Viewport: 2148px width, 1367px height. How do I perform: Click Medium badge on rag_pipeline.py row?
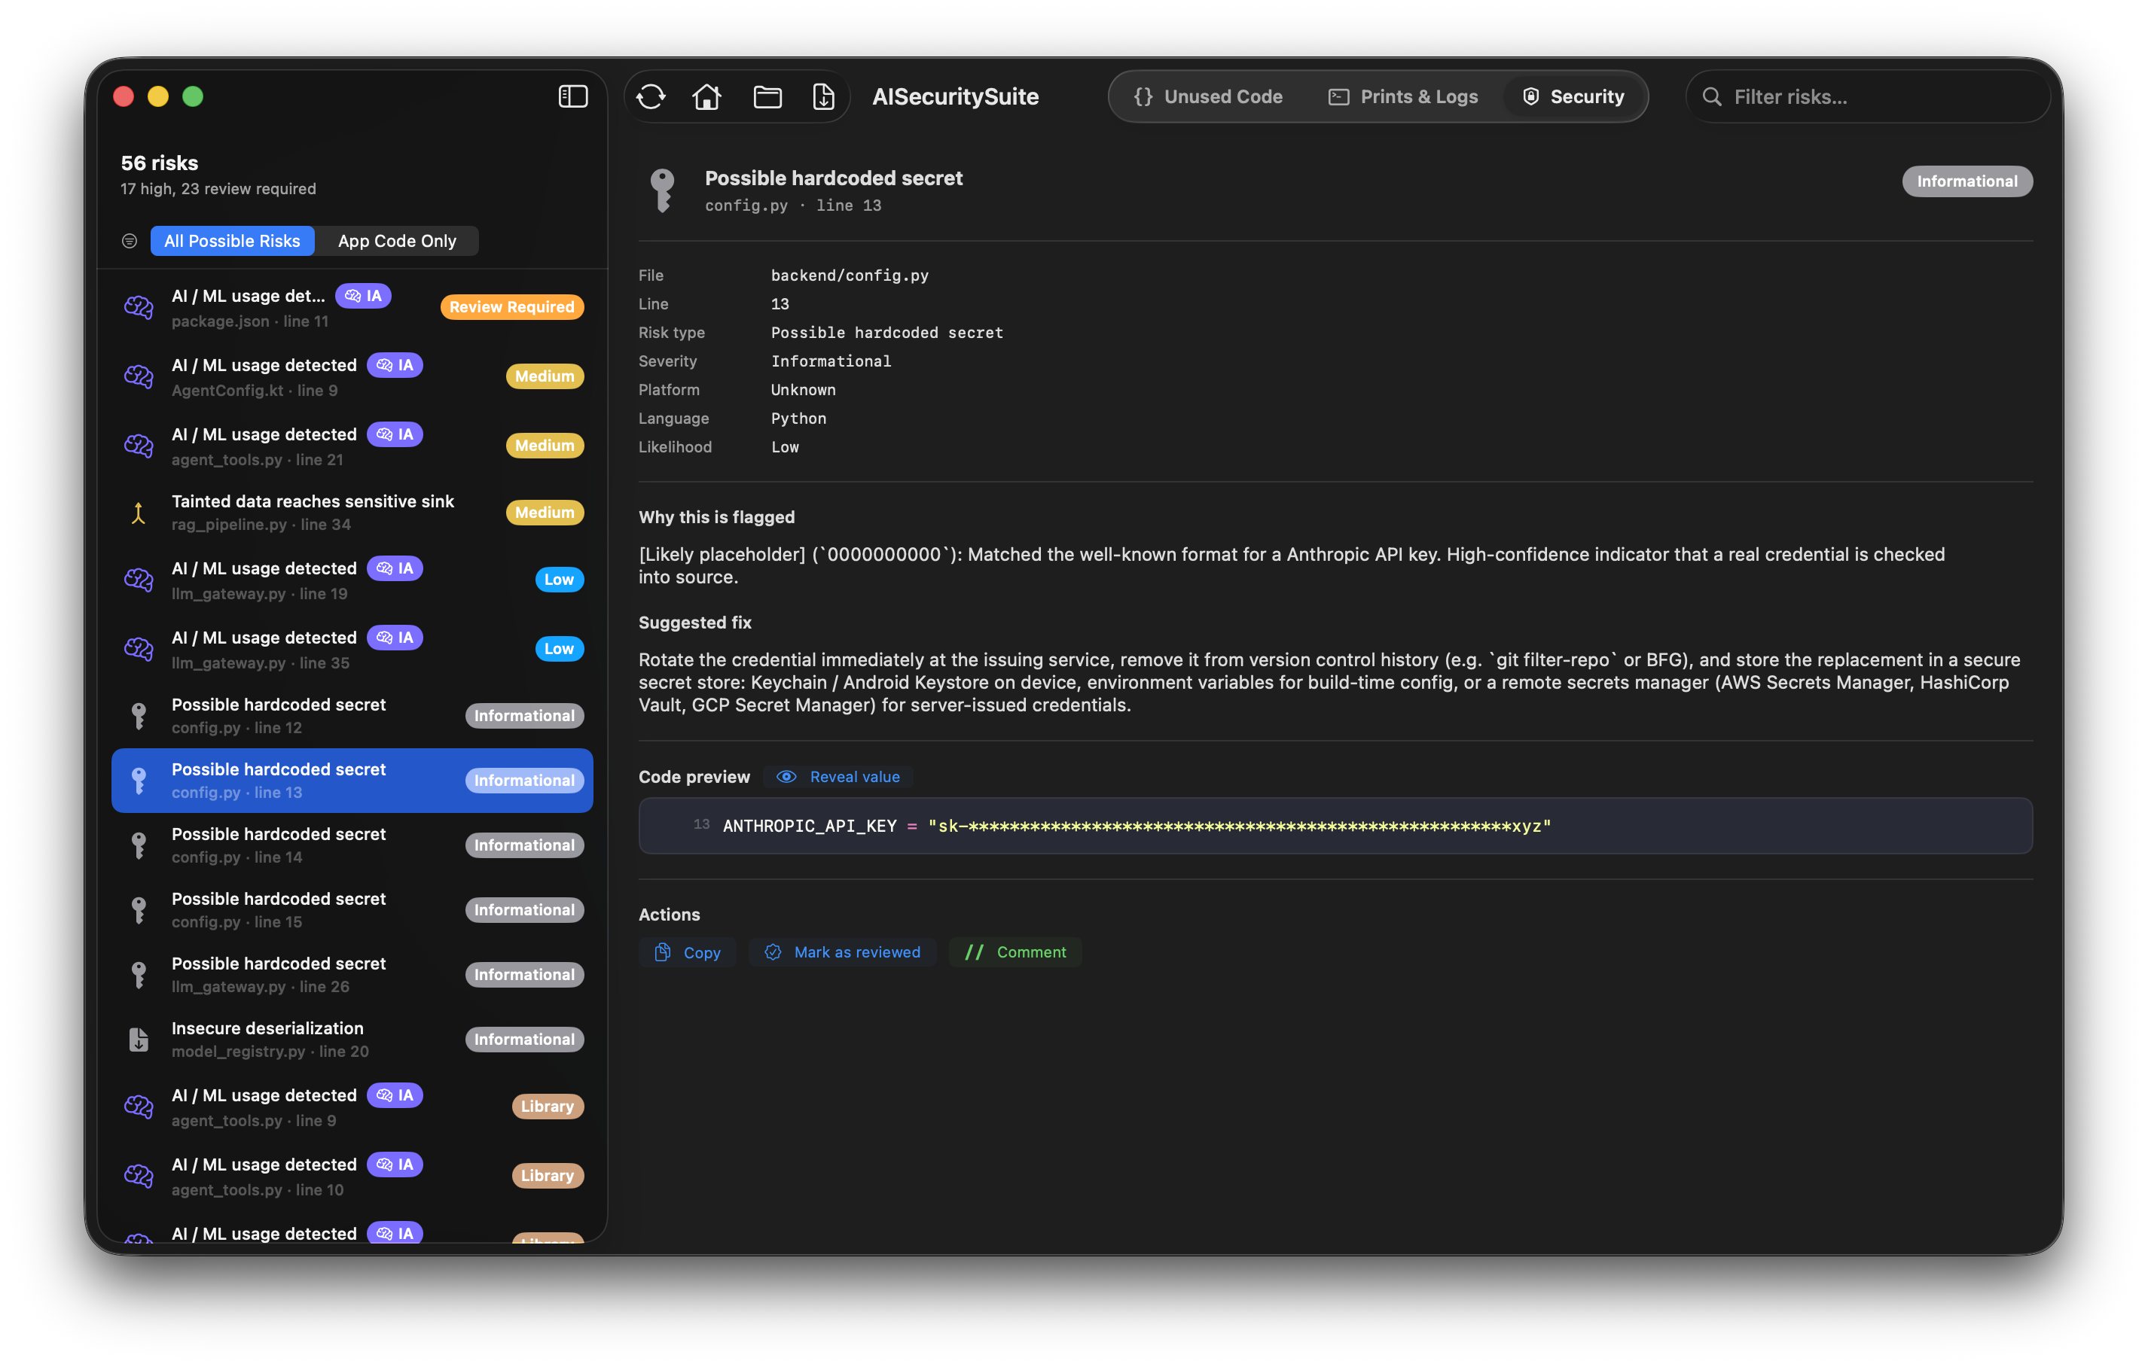[x=544, y=513]
